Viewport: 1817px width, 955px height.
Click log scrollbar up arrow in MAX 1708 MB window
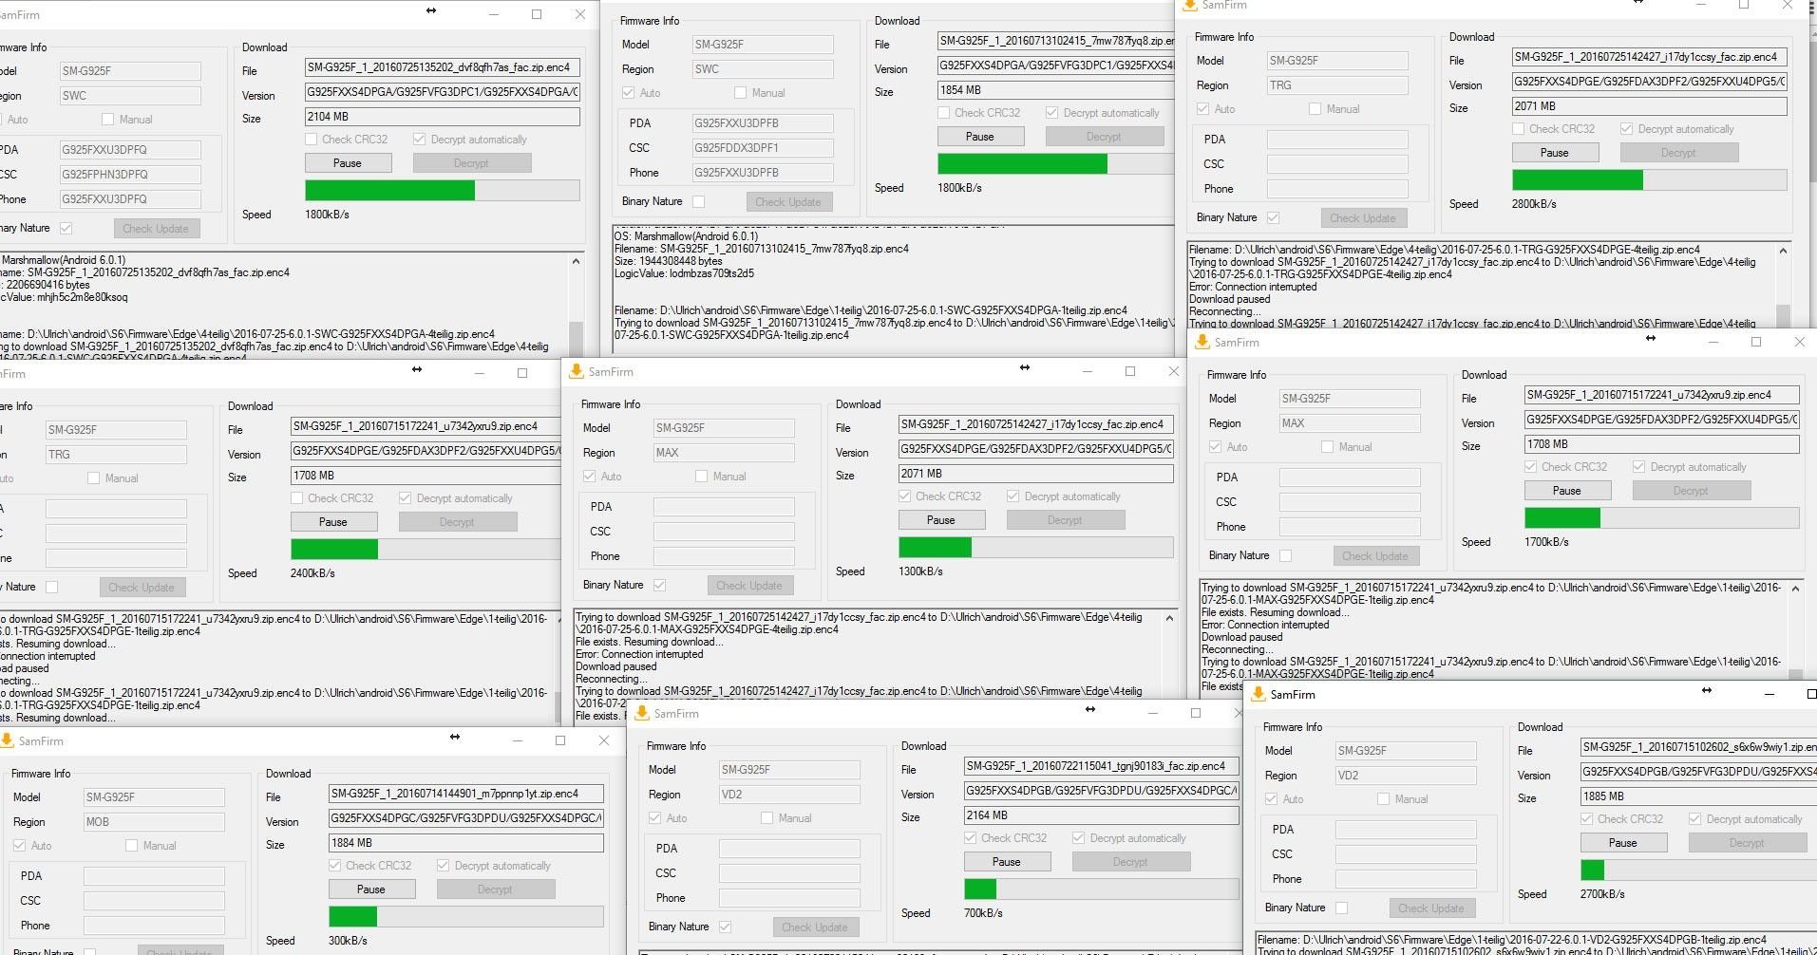click(1795, 590)
